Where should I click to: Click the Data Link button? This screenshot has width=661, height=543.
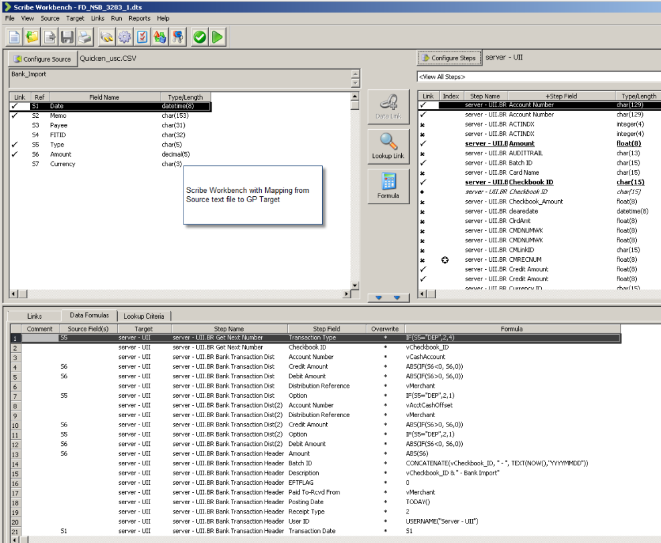[388, 107]
